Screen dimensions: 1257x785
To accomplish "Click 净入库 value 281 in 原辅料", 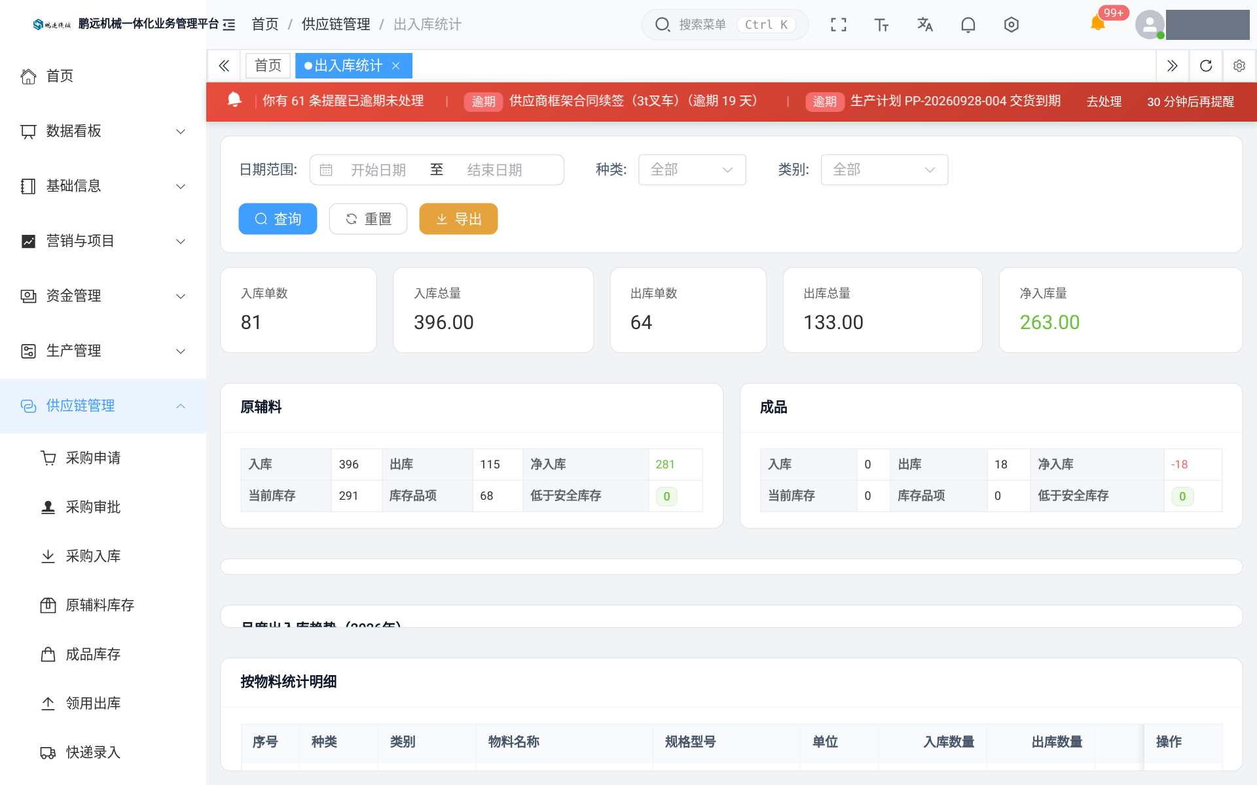I will (x=665, y=464).
